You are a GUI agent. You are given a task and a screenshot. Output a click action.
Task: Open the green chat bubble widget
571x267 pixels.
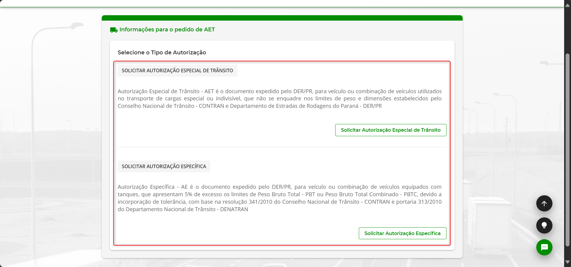coord(544,247)
